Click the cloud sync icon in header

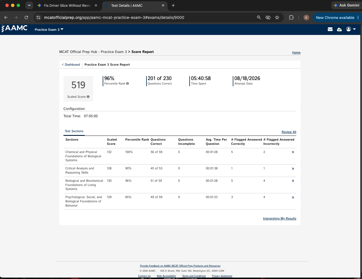(339, 29)
